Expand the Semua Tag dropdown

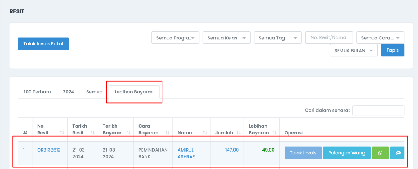tap(278, 38)
